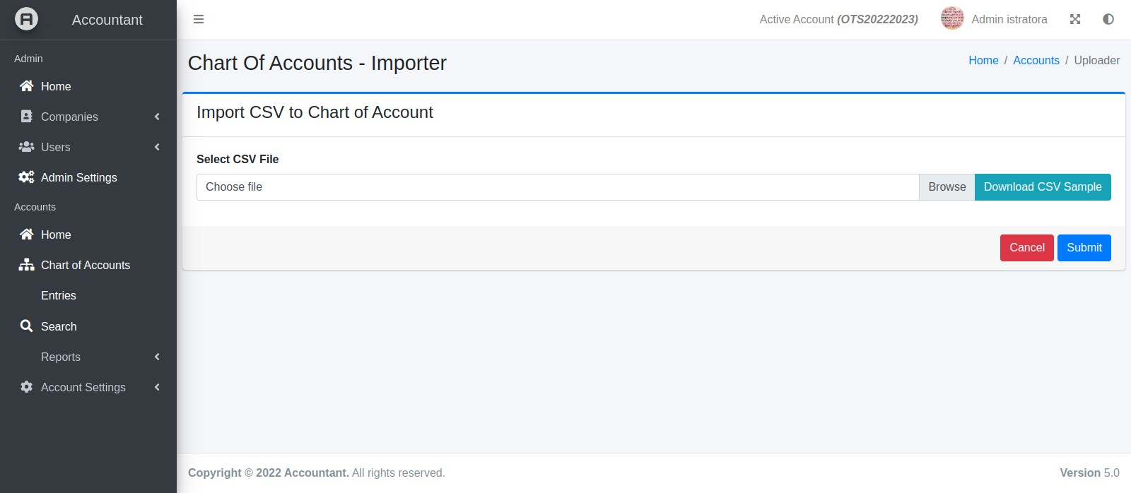Click the Search magnifier icon

(26, 326)
